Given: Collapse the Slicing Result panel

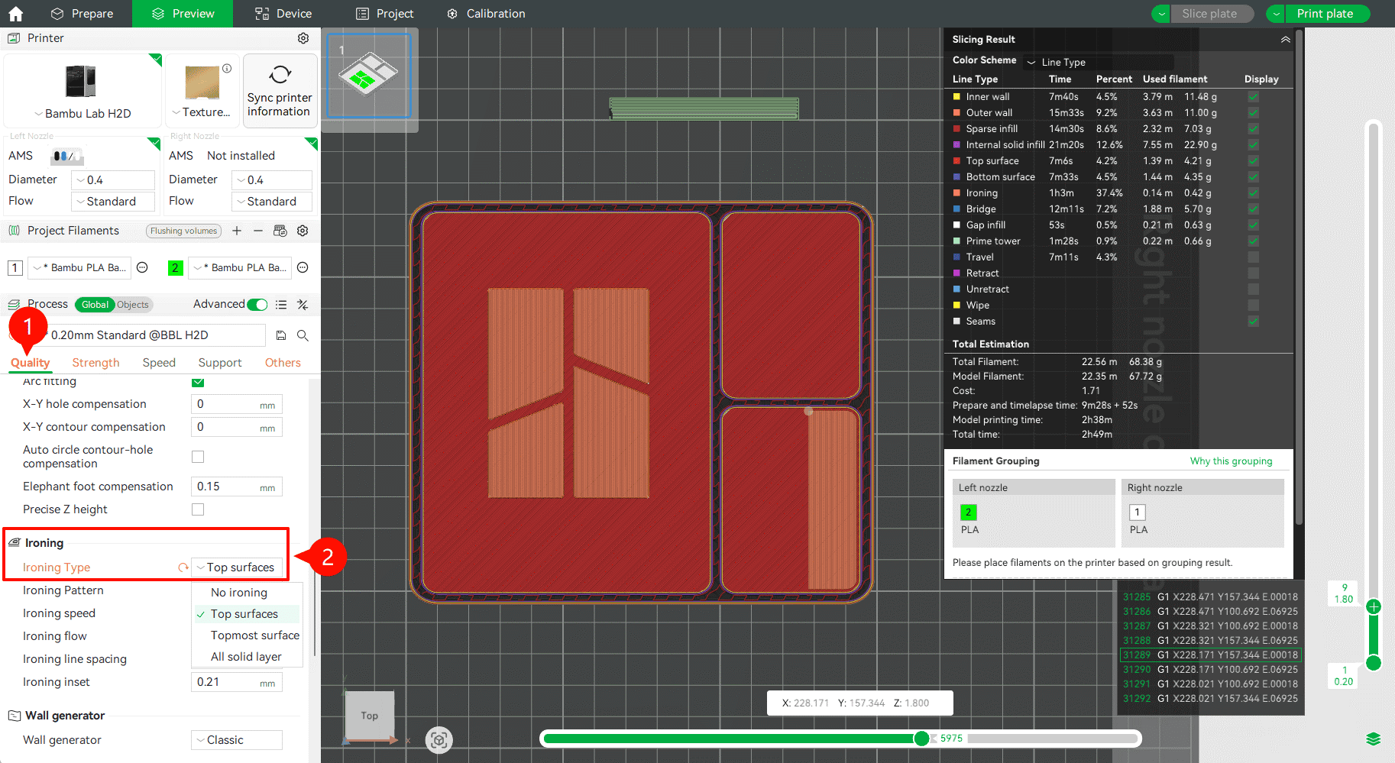Looking at the screenshot, I should [1286, 40].
